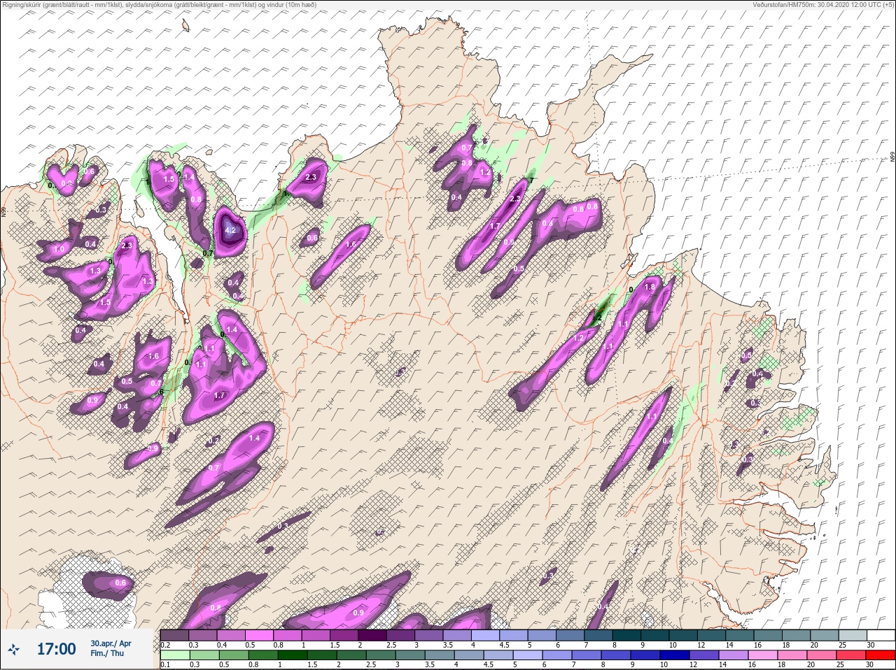The height and width of the screenshot is (670, 896).
Task: Click the 0.6 precipitation blob at lower-left
Action: pyautogui.click(x=120, y=583)
